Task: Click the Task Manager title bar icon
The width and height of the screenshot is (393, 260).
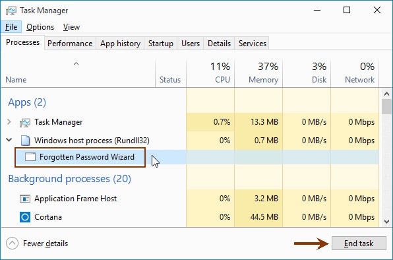Action: tap(11, 11)
